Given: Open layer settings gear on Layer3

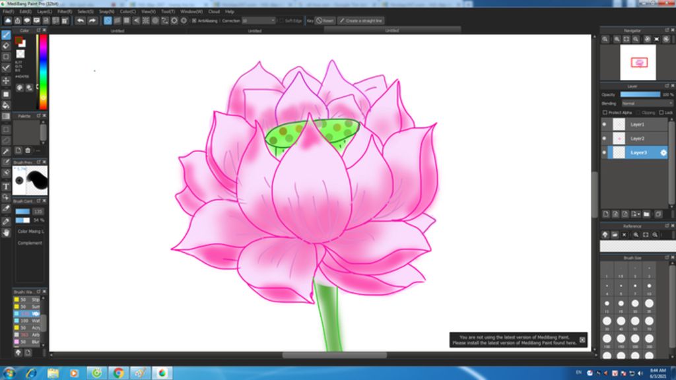Looking at the screenshot, I should [x=663, y=152].
